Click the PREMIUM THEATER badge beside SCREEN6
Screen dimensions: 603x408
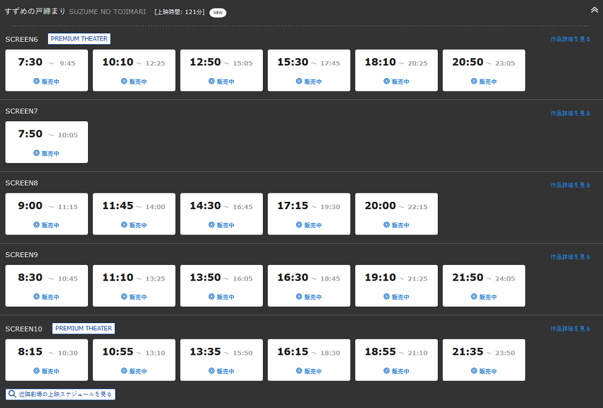click(x=79, y=39)
